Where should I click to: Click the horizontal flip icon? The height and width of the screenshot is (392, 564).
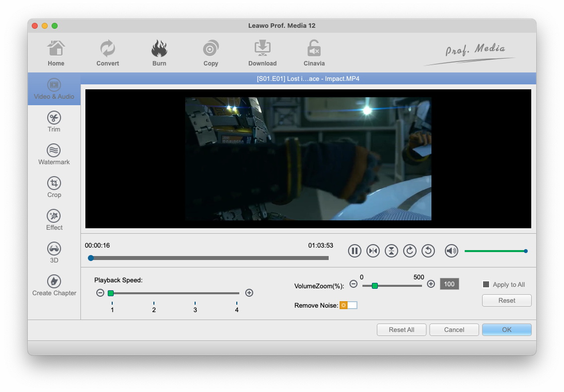(373, 251)
